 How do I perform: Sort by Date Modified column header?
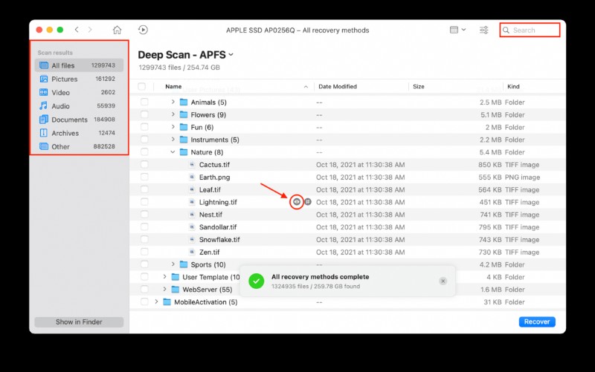point(338,86)
